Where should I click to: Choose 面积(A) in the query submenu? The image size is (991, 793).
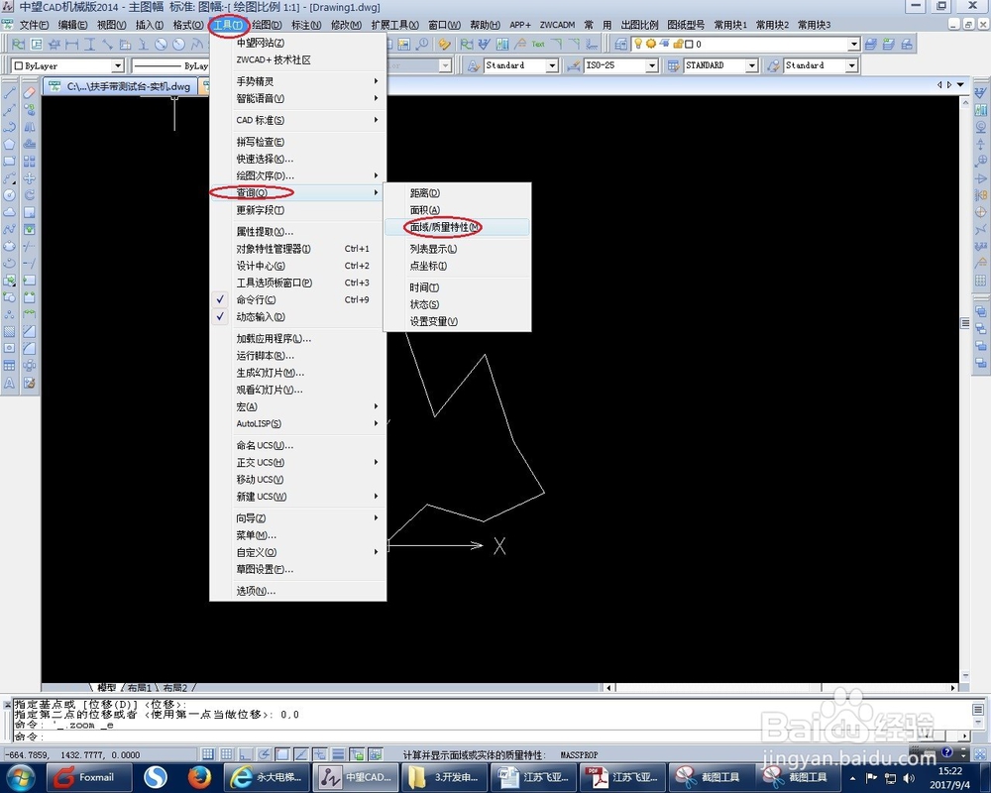(457, 209)
